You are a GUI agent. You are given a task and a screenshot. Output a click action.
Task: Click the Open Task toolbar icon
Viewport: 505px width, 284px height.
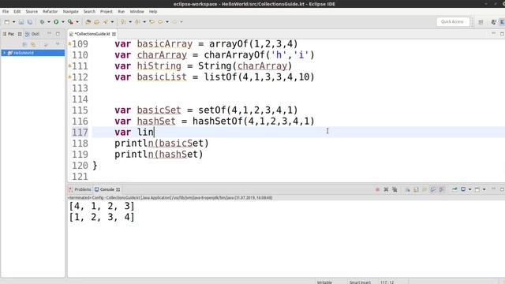pyautogui.click(x=96, y=22)
